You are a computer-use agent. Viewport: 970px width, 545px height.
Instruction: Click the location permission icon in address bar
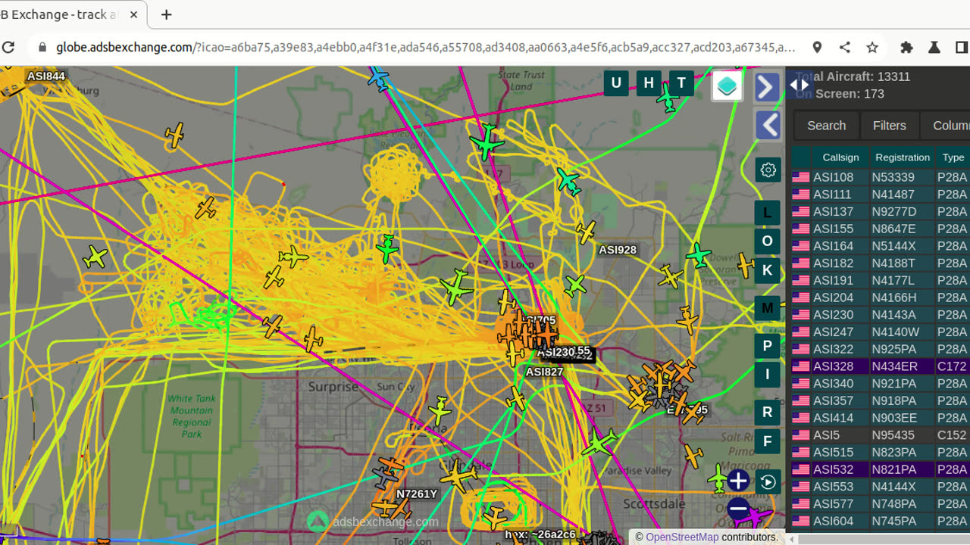tap(817, 47)
